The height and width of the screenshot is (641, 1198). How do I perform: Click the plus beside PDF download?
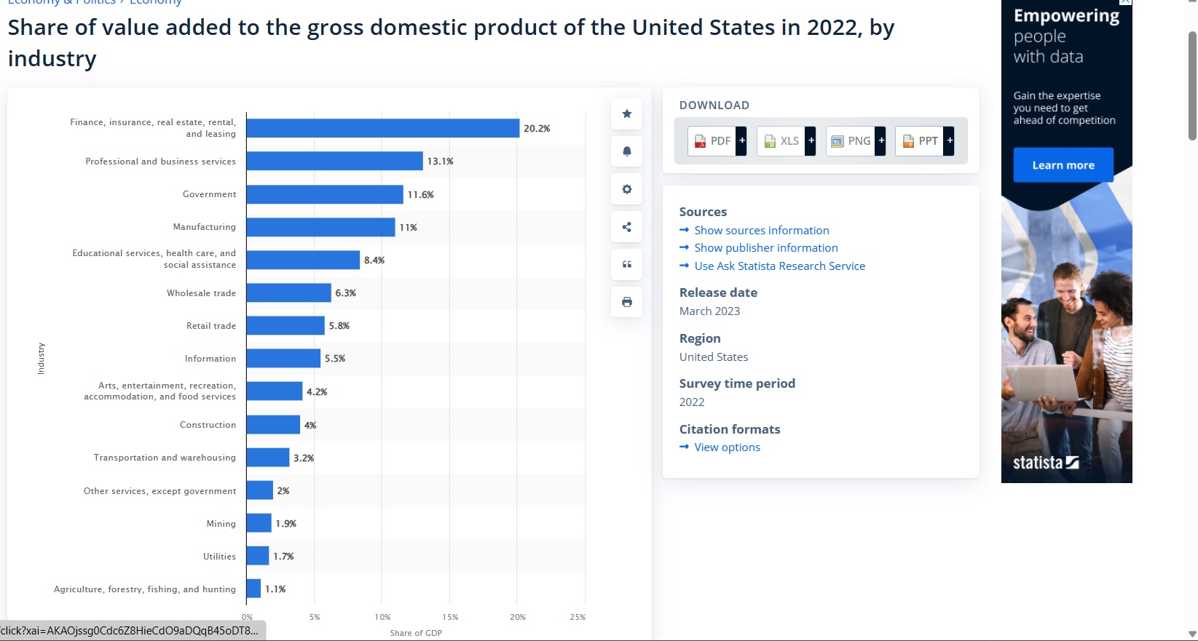pos(741,141)
